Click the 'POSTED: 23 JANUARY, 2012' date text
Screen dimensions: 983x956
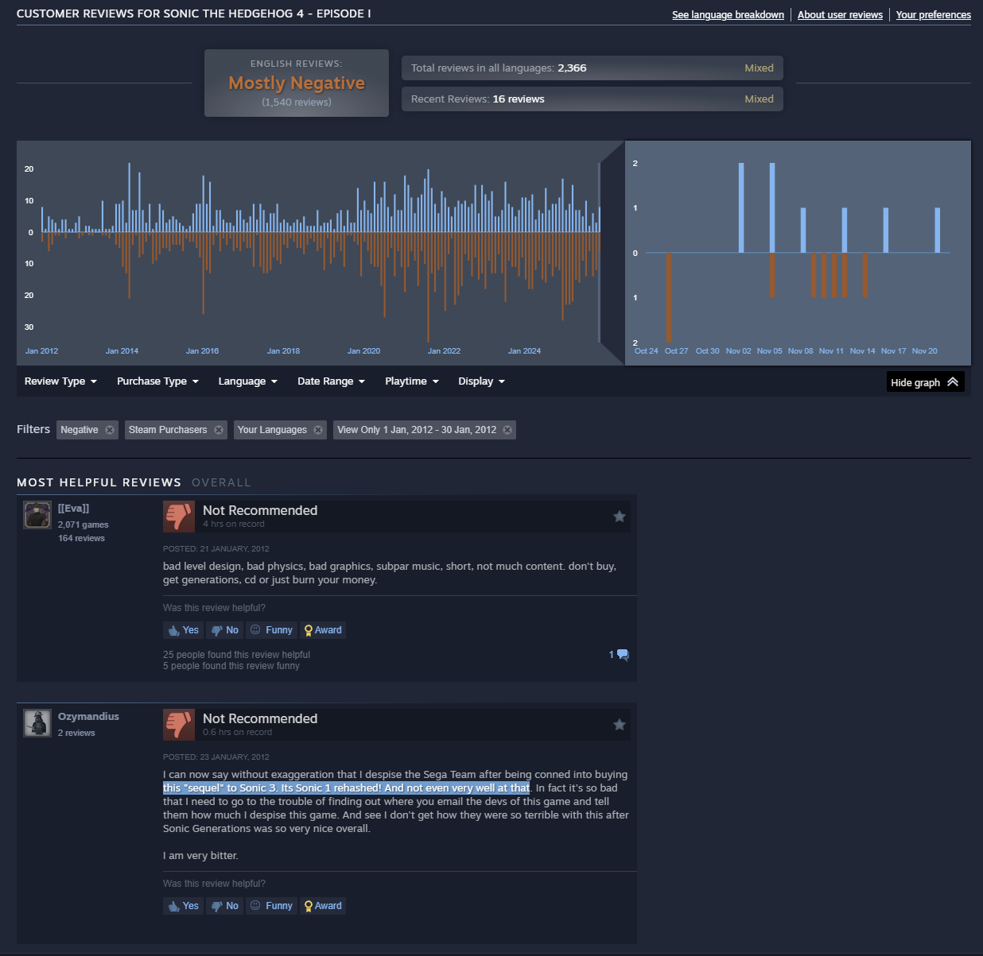(216, 757)
